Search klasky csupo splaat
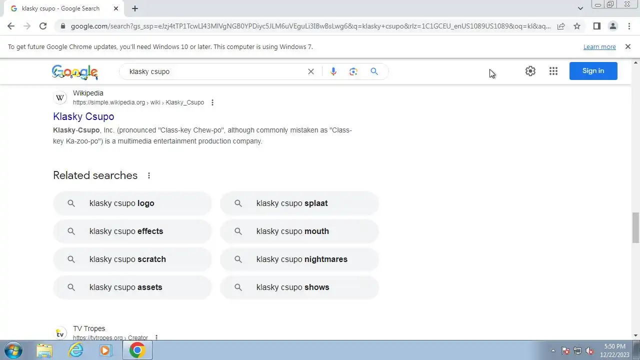Image resolution: width=640 pixels, height=360 pixels. pyautogui.click(x=299, y=203)
